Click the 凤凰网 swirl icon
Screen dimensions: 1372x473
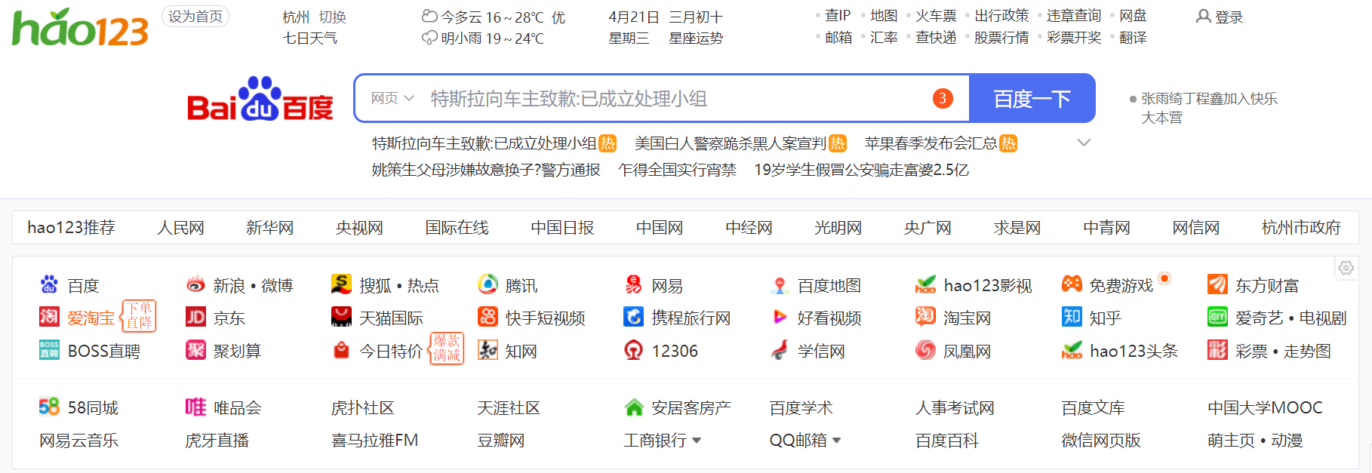pyautogui.click(x=925, y=349)
